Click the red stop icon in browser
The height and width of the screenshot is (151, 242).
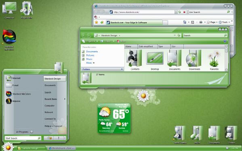184,12
